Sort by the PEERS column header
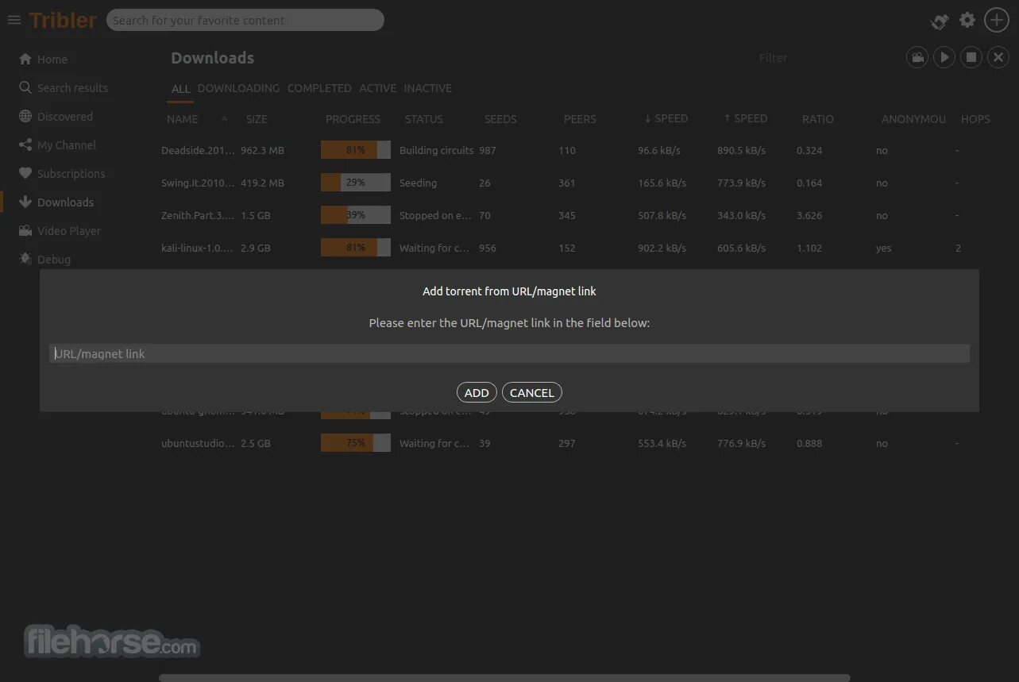Viewport: 1019px width, 682px height. [x=580, y=119]
